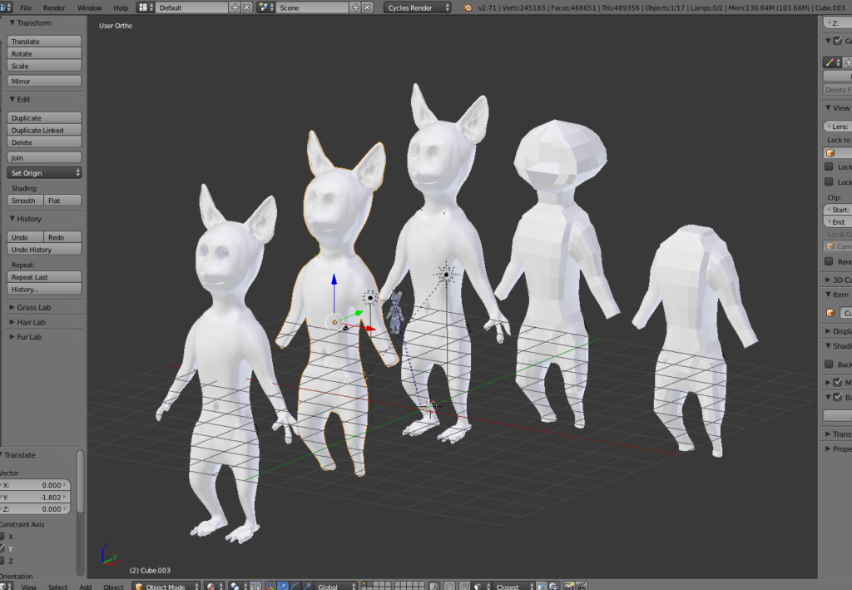Viewport: 852px width, 590px height.
Task: Toggle the snap magnet icon
Action: point(463,586)
